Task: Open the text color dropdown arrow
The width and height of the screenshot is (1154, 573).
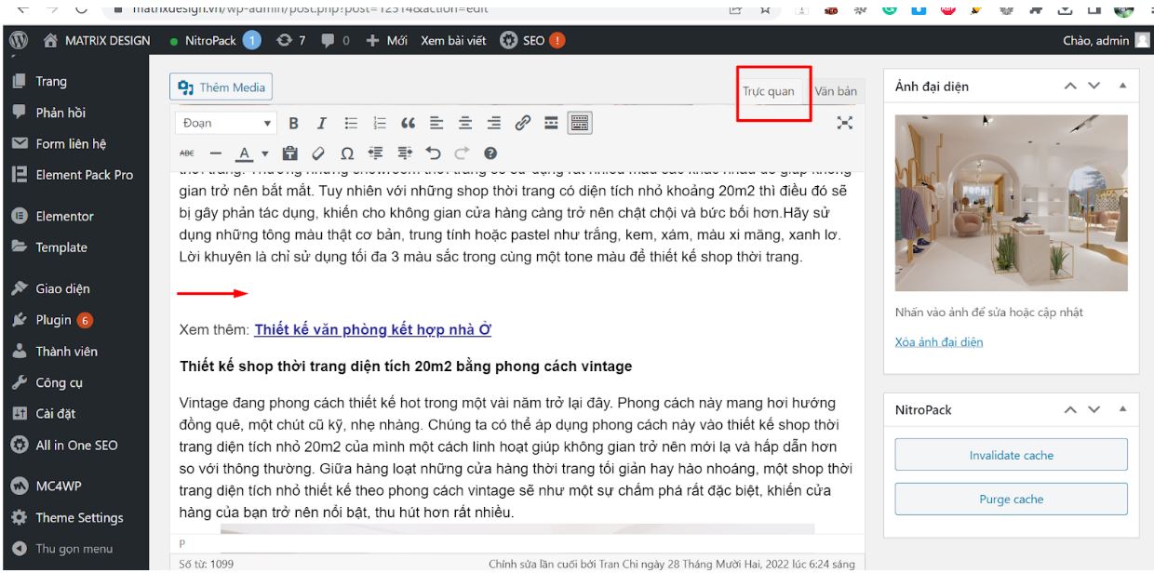Action: pos(264,153)
